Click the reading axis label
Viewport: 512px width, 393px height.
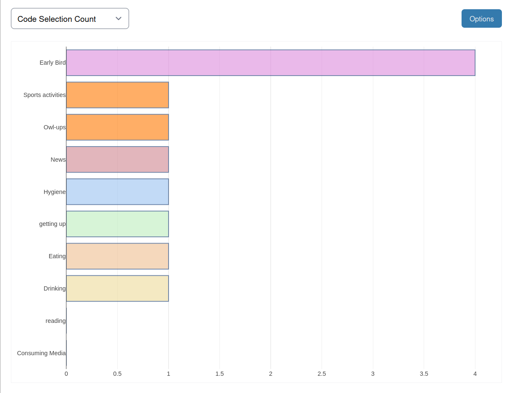[55, 321]
